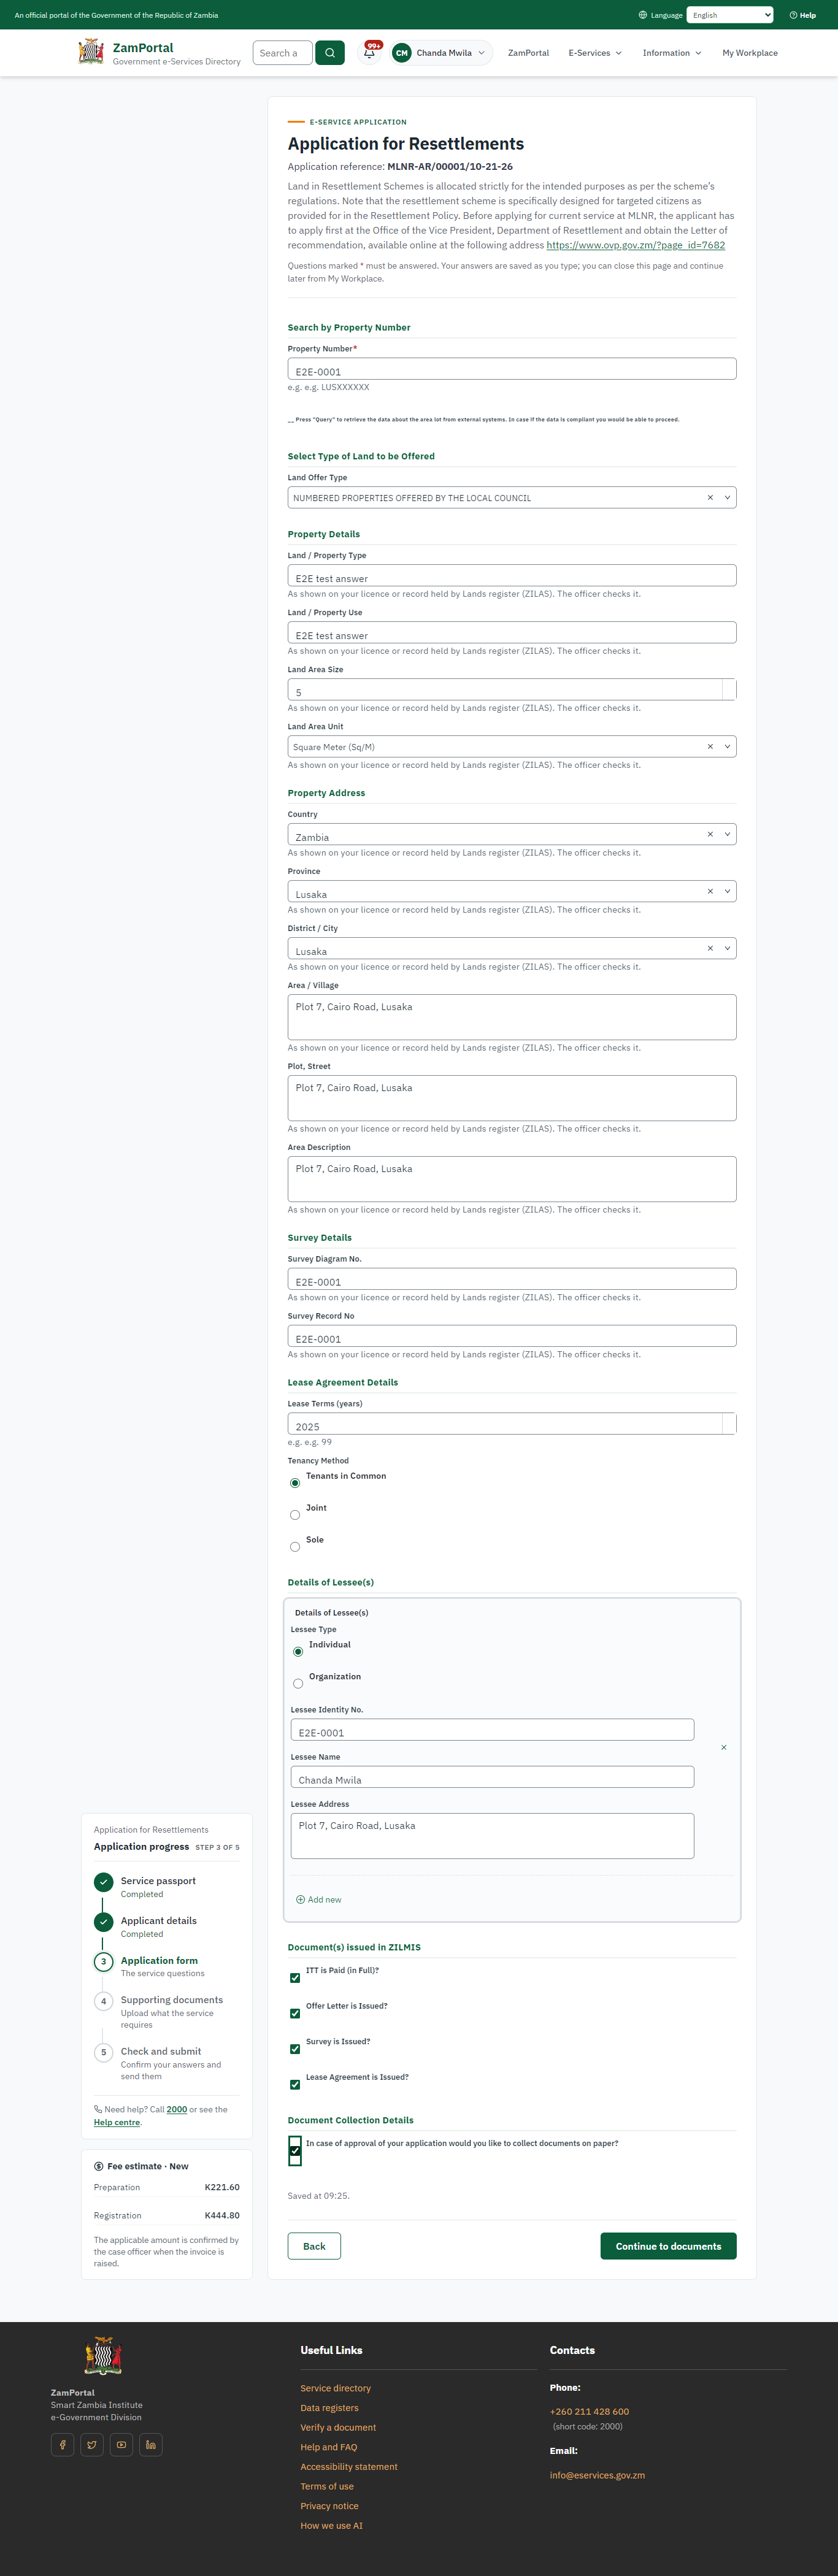This screenshot has width=838, height=2576.
Task: Open the Twitter profile from footer
Action: (x=92, y=2445)
